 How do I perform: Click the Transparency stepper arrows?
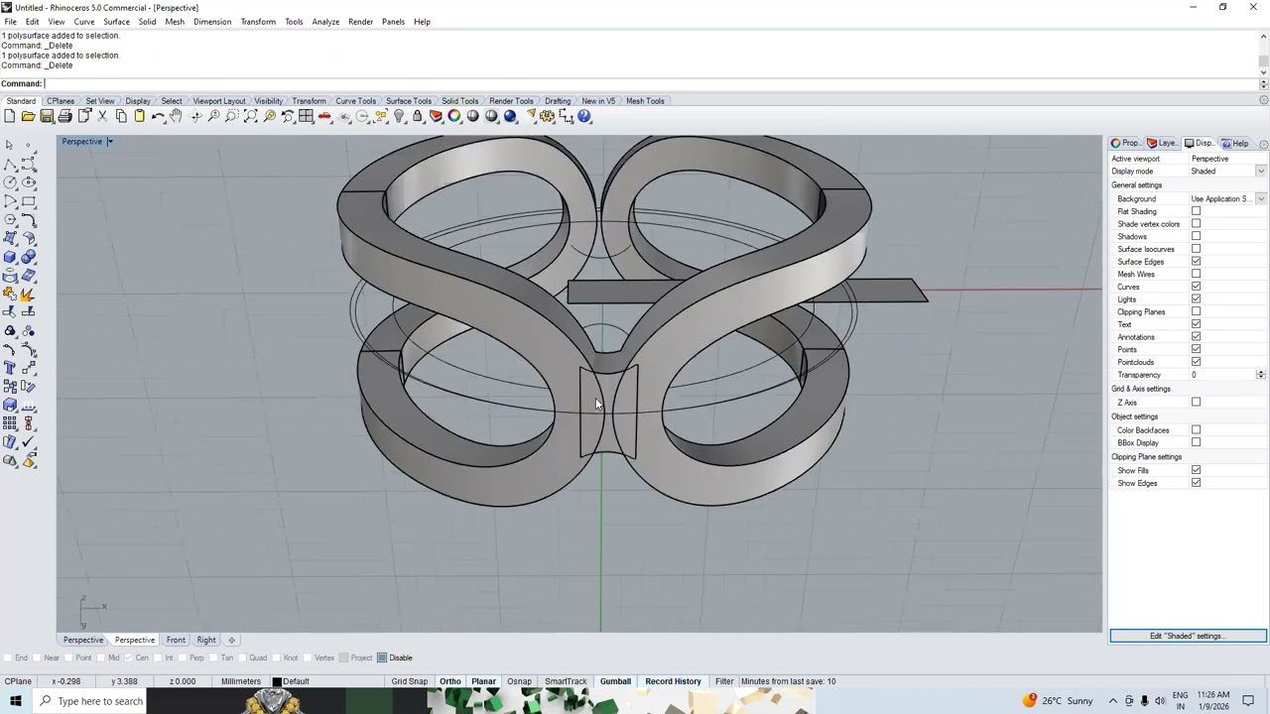(x=1261, y=375)
